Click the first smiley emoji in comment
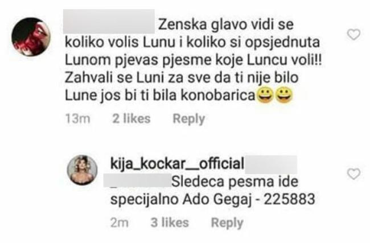The image size is (370, 243). pyautogui.click(x=265, y=96)
